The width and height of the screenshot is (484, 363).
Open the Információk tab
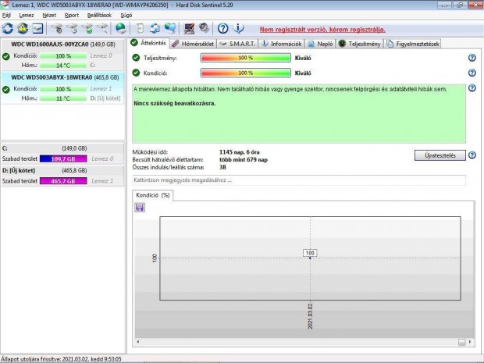point(282,44)
